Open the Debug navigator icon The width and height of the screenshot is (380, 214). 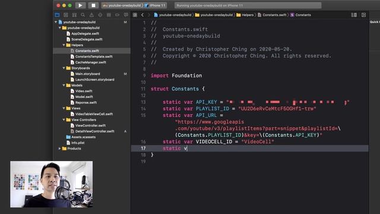109,15
